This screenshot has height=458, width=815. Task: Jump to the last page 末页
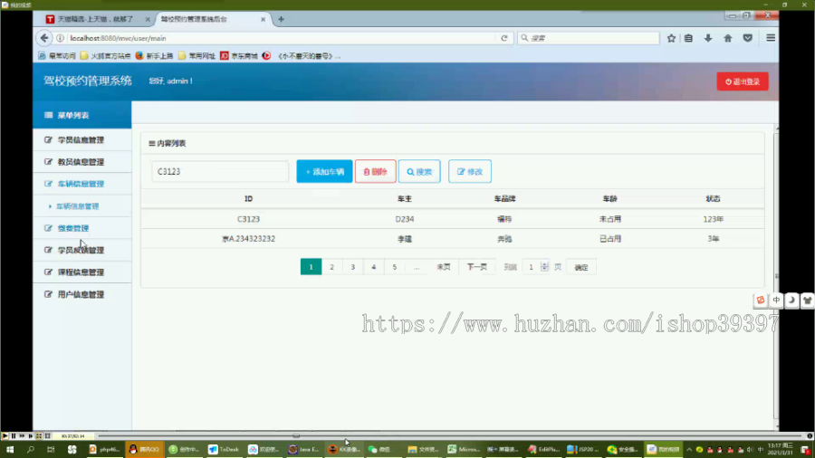click(444, 267)
